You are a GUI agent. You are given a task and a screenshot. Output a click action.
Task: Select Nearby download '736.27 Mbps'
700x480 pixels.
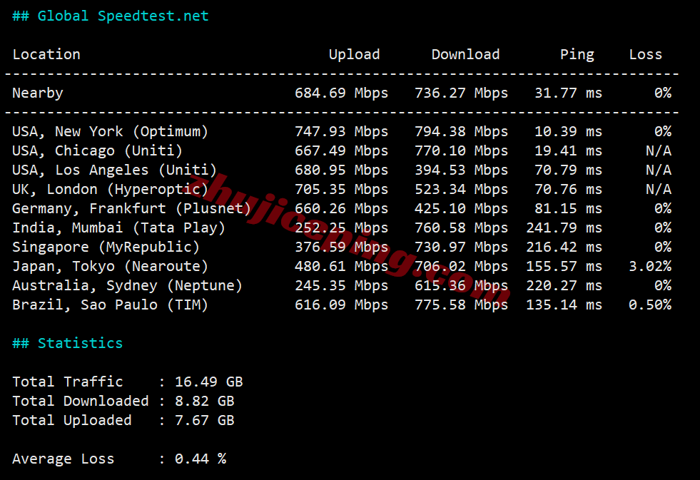[461, 93]
